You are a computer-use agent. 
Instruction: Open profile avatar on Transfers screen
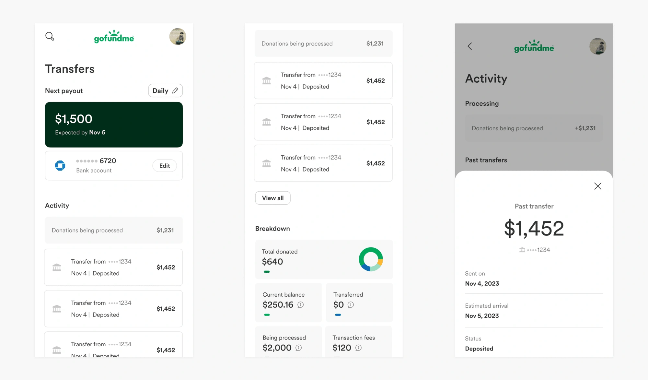(x=178, y=36)
